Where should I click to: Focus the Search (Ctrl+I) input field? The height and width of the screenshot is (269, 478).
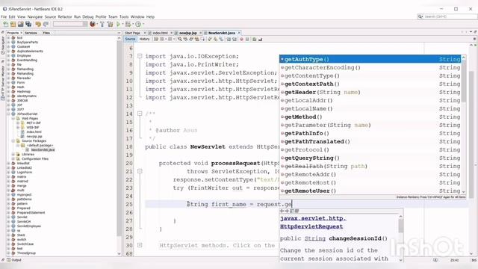[447, 16]
